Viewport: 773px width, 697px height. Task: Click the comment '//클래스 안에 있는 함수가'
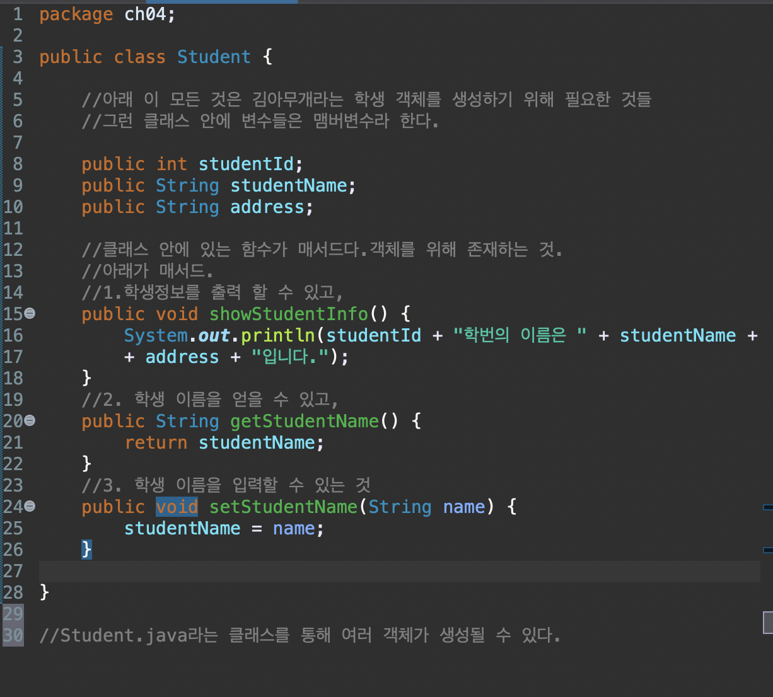click(322, 250)
